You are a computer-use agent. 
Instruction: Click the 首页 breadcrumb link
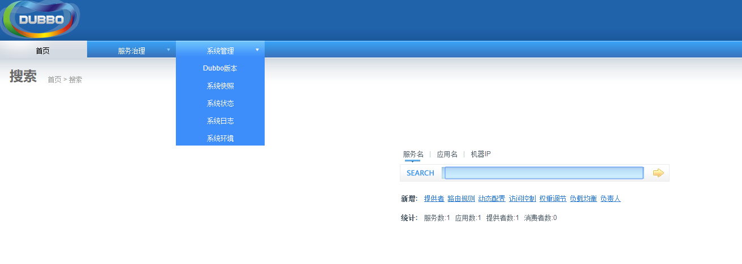pyautogui.click(x=54, y=80)
